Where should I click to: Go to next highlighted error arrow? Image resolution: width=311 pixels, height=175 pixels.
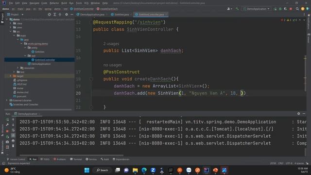304,20
